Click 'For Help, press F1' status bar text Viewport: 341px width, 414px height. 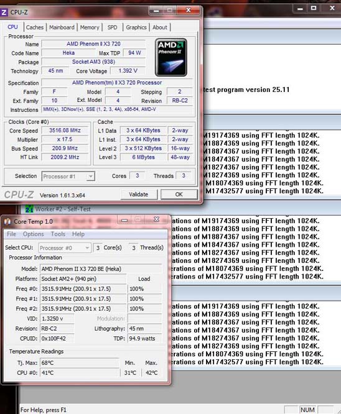pos(44,410)
